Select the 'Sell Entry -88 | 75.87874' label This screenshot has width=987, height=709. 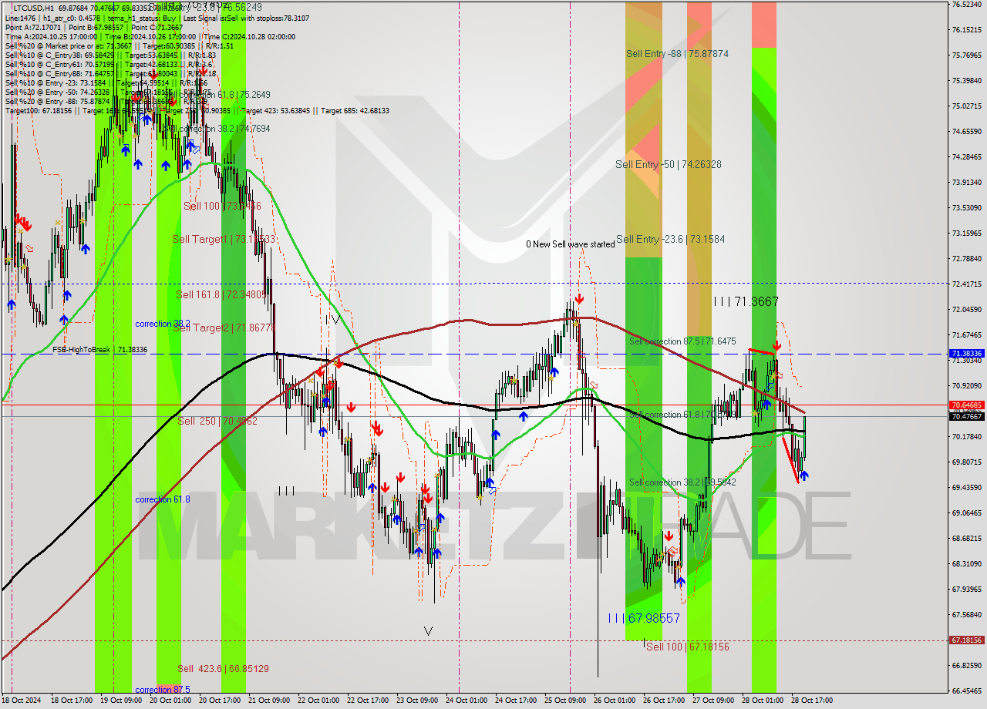pyautogui.click(x=677, y=54)
